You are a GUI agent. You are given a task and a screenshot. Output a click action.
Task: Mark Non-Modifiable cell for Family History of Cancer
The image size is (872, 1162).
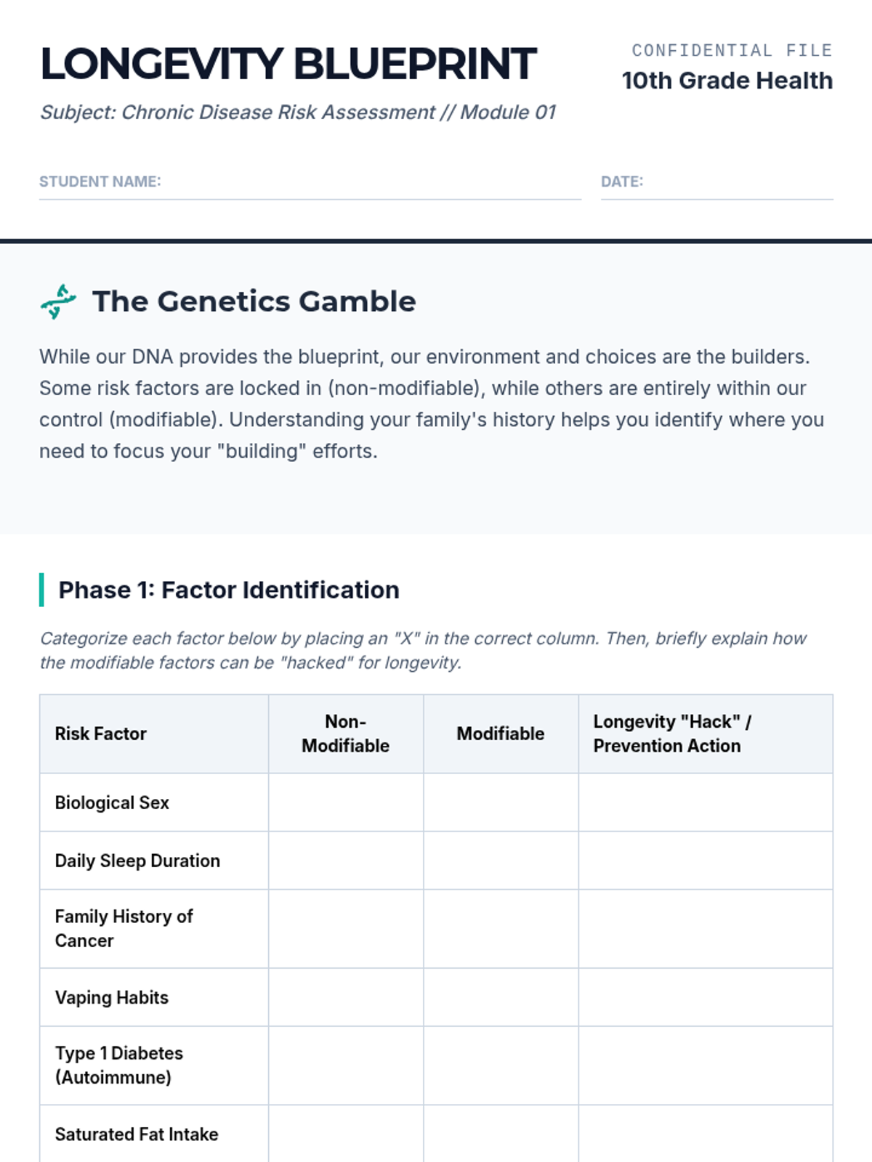coord(346,929)
